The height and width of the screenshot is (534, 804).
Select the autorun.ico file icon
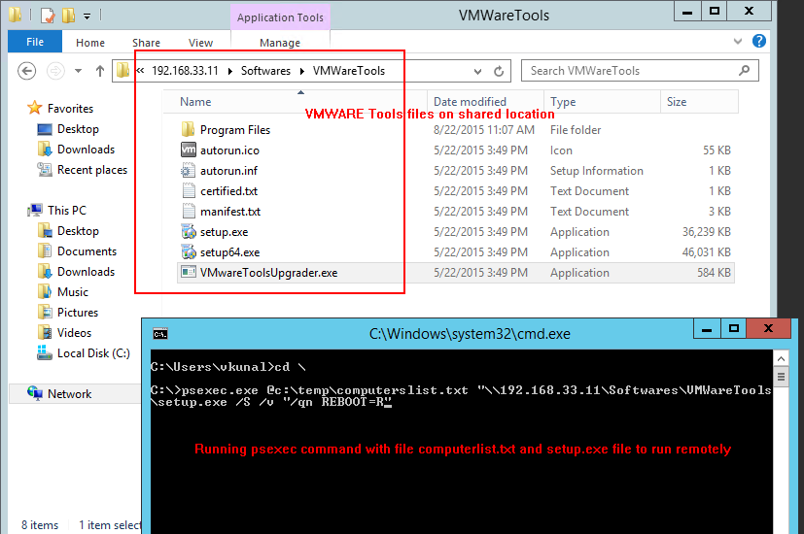coord(189,150)
